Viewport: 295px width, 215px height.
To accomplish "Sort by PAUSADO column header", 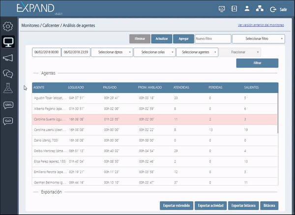I will click(x=110, y=88).
